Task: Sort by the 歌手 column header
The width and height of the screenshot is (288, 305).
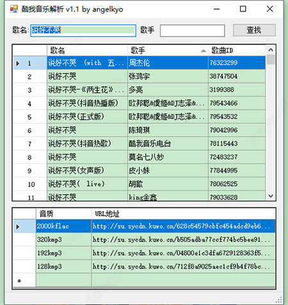Action: 168,51
